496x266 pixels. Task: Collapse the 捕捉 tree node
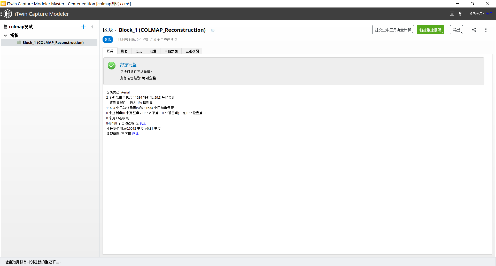coord(5,35)
